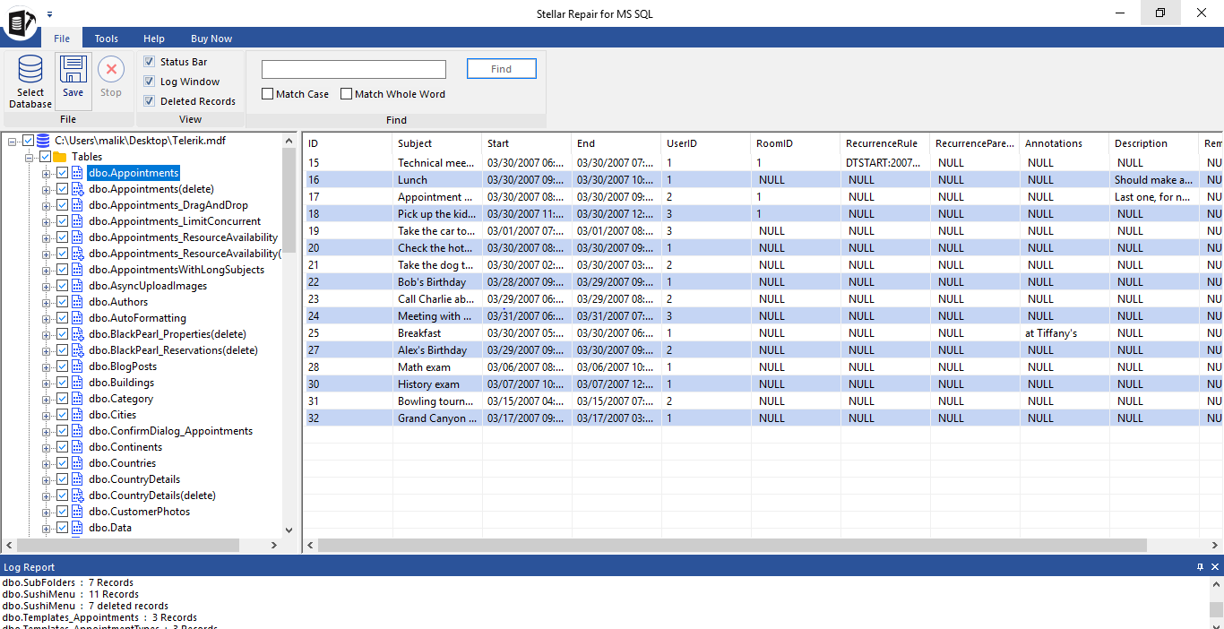This screenshot has width=1224, height=629.
Task: Toggle the Deleted Records checkbox
Action: click(150, 101)
